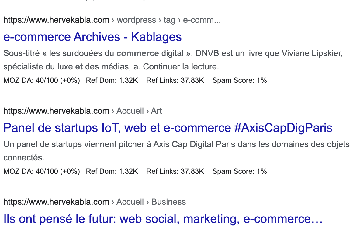This screenshot has height=232, width=360.
Task: Open Ils ont pensé le futur result
Action: (163, 219)
